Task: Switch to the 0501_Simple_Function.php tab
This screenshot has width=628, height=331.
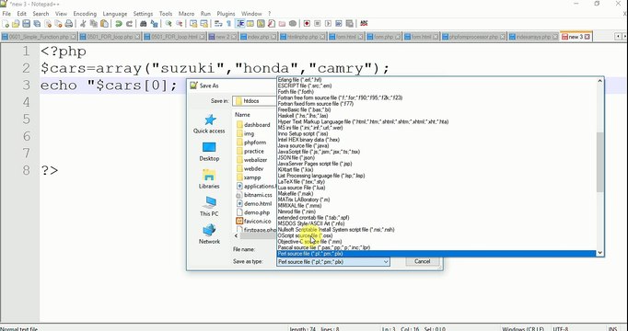Action: click(40, 37)
